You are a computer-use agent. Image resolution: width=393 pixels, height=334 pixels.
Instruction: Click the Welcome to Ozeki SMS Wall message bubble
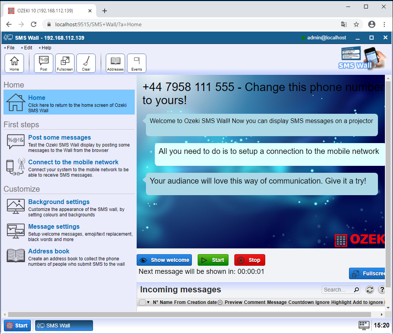[262, 125]
